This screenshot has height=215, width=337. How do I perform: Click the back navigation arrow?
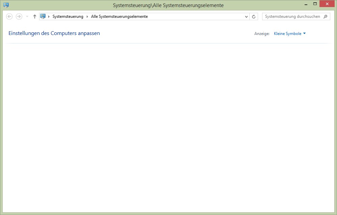[x=9, y=16]
